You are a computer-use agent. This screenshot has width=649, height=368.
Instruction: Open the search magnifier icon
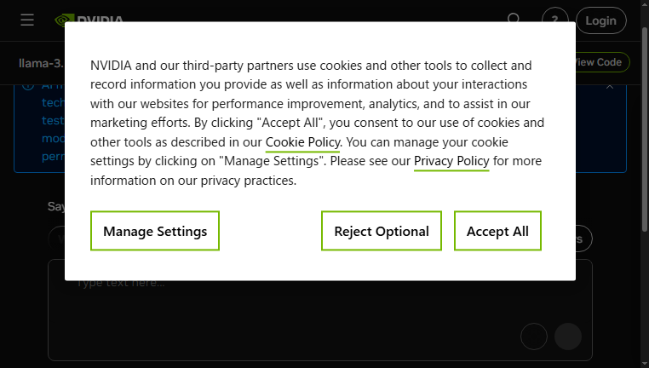(514, 18)
